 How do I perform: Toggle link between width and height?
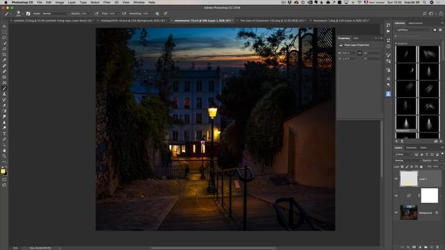359,53
